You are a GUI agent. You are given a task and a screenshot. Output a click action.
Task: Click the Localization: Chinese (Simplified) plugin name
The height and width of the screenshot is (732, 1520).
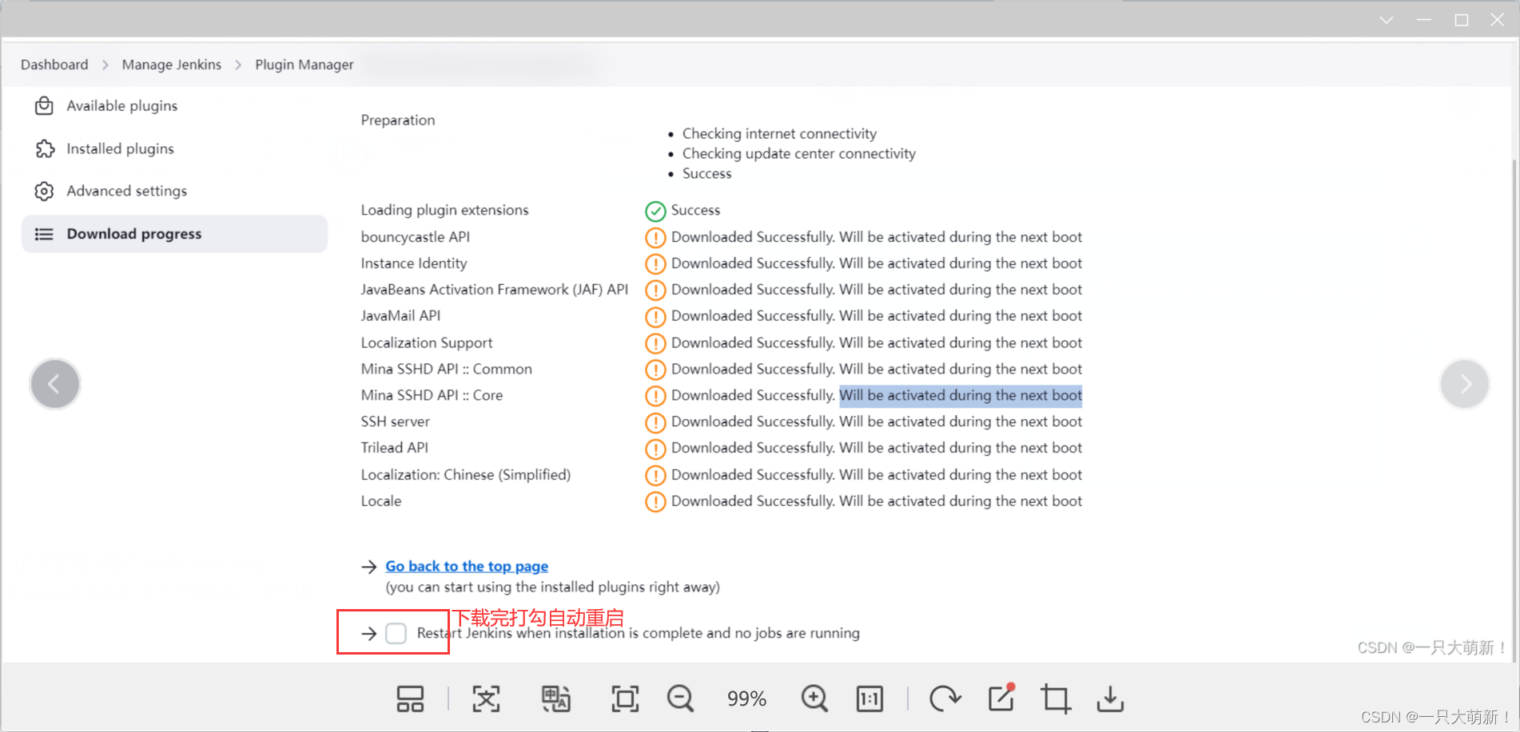click(x=466, y=475)
